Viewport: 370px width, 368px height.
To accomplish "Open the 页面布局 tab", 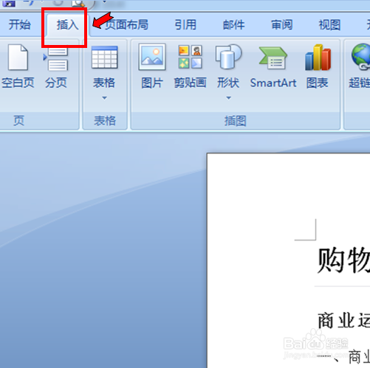I will tap(126, 25).
